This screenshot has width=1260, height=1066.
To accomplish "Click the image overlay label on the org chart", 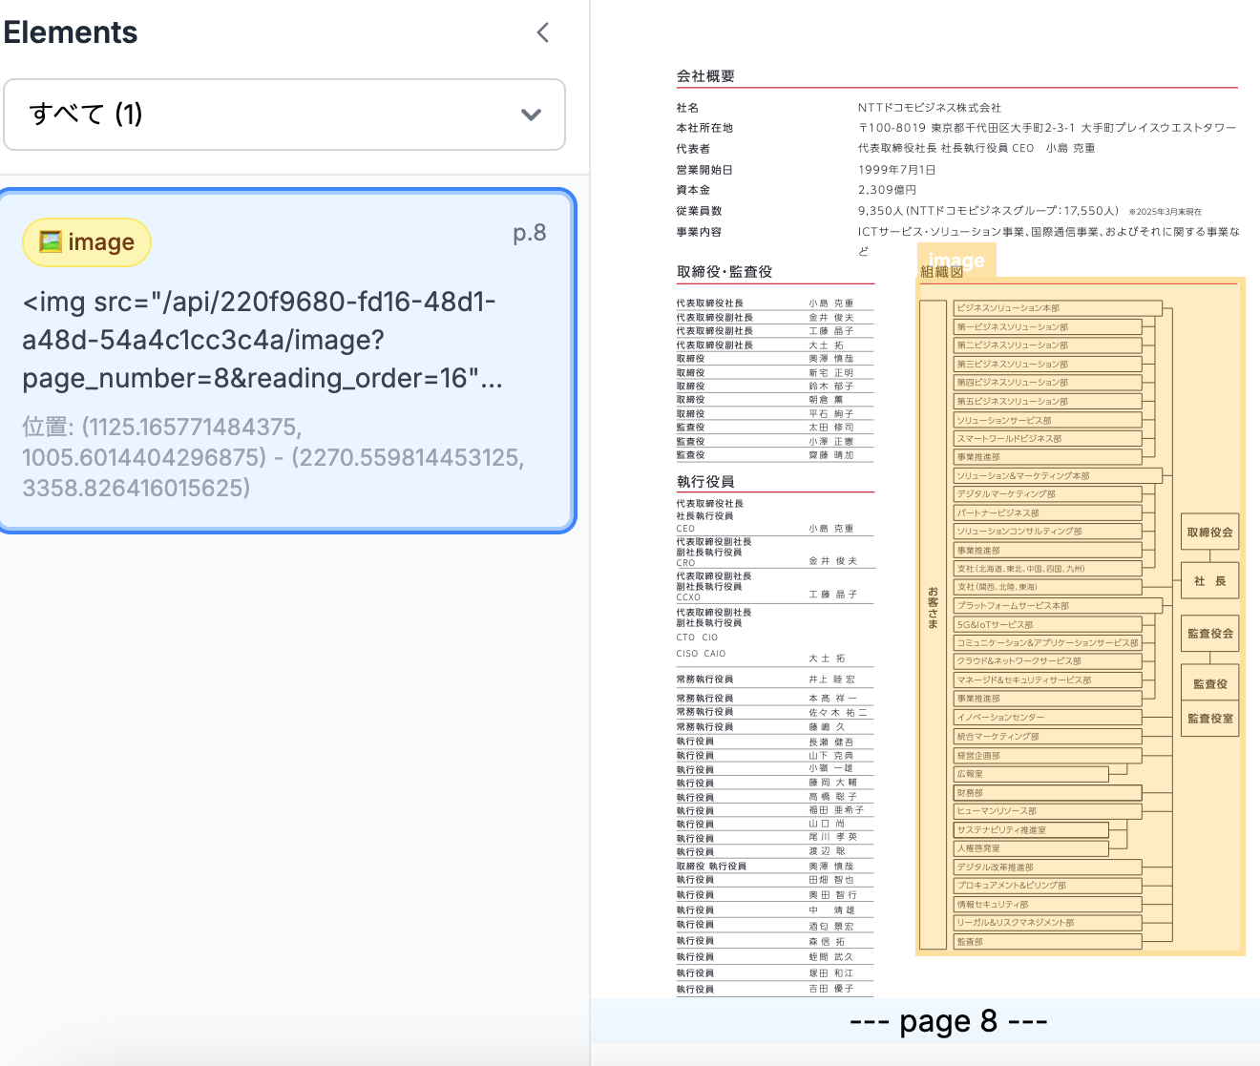I will [956, 261].
